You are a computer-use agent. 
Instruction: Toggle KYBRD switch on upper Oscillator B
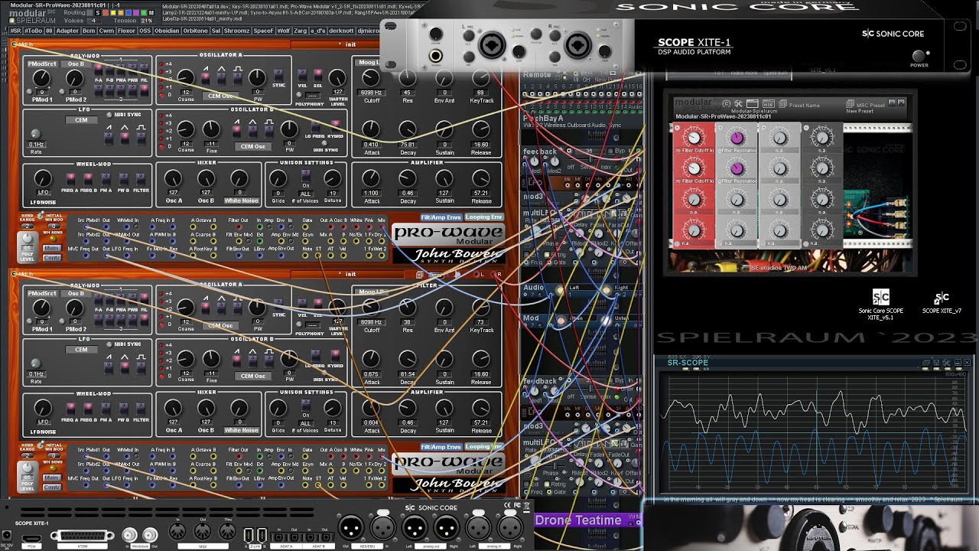pos(334,127)
